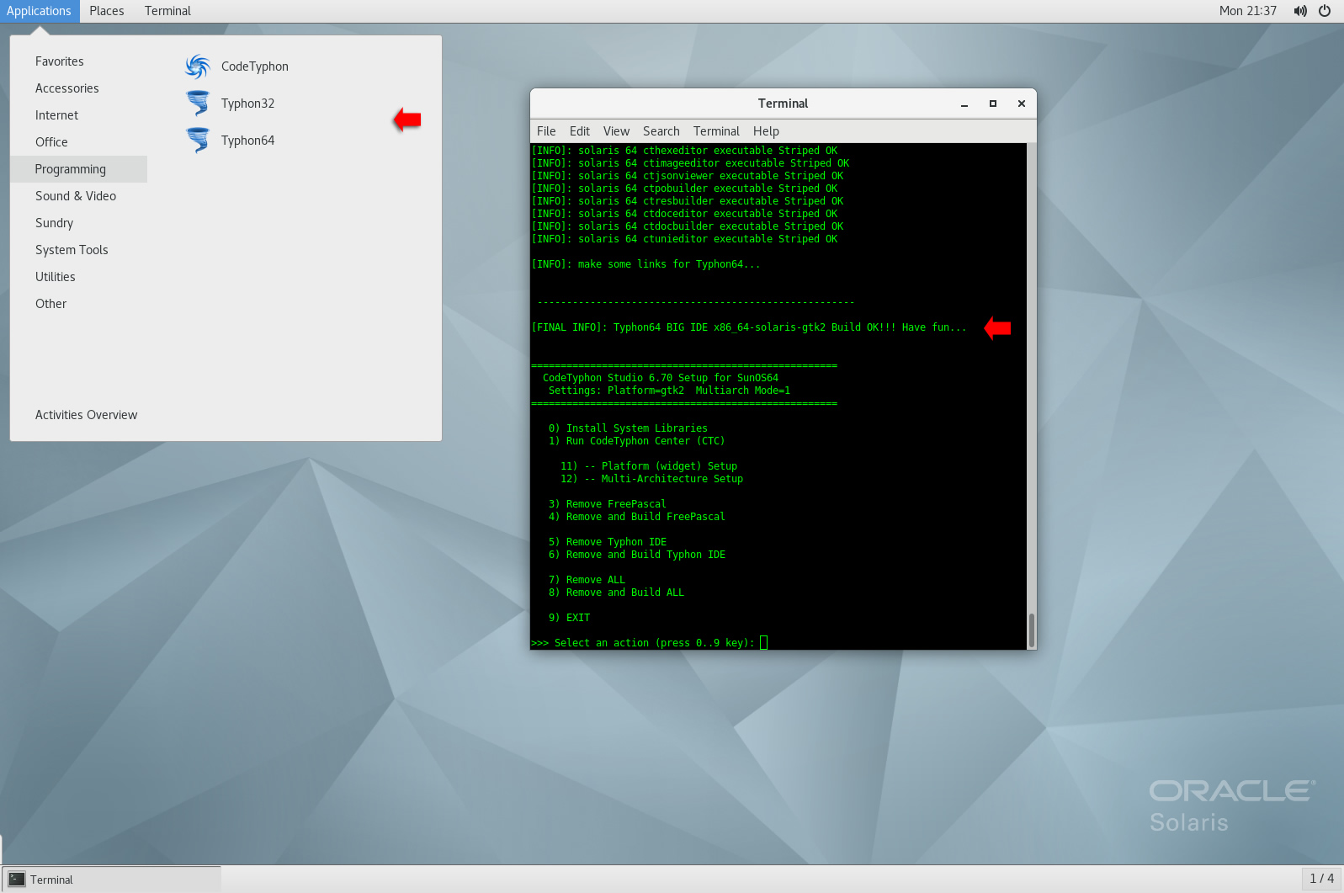Image resolution: width=1344 pixels, height=893 pixels.
Task: Open the volume speaker icon
Action: coord(1300,11)
